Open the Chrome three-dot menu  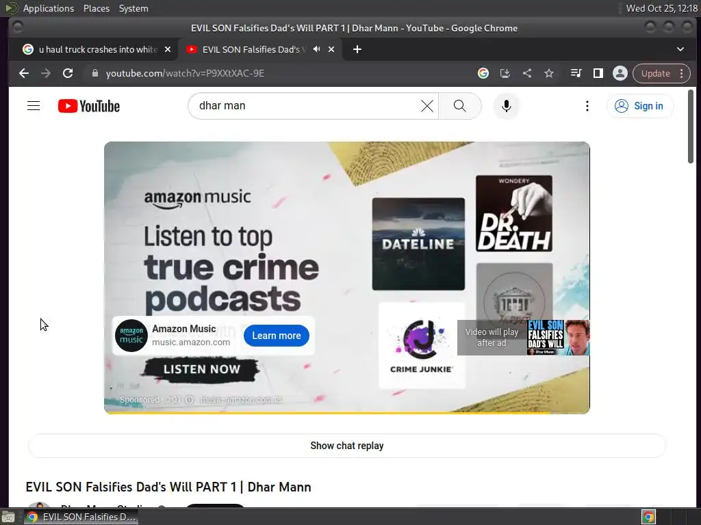[x=681, y=73]
